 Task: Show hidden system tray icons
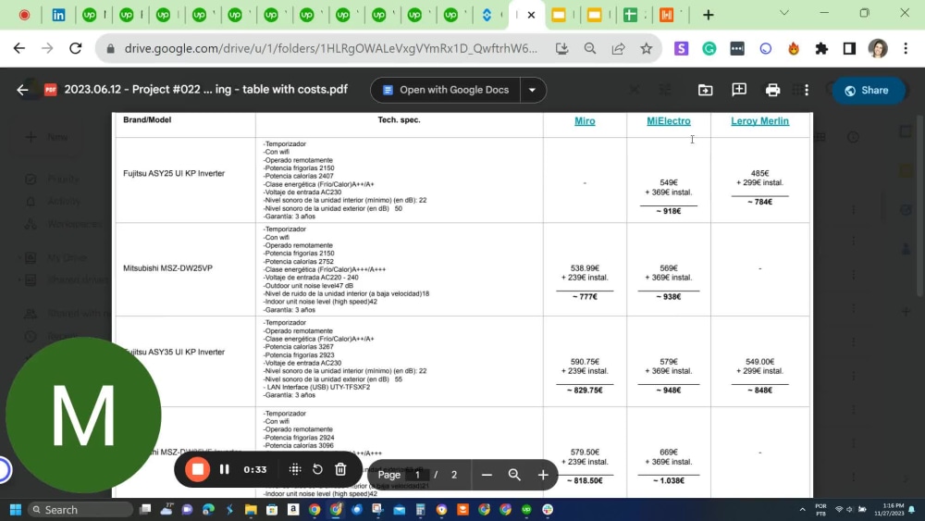pyautogui.click(x=802, y=509)
